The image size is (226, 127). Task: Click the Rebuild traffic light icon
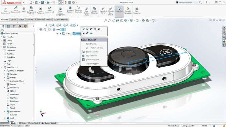pos(66,2)
